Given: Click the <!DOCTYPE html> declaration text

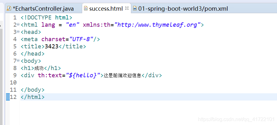Looking at the screenshot, I should pos(47,18).
